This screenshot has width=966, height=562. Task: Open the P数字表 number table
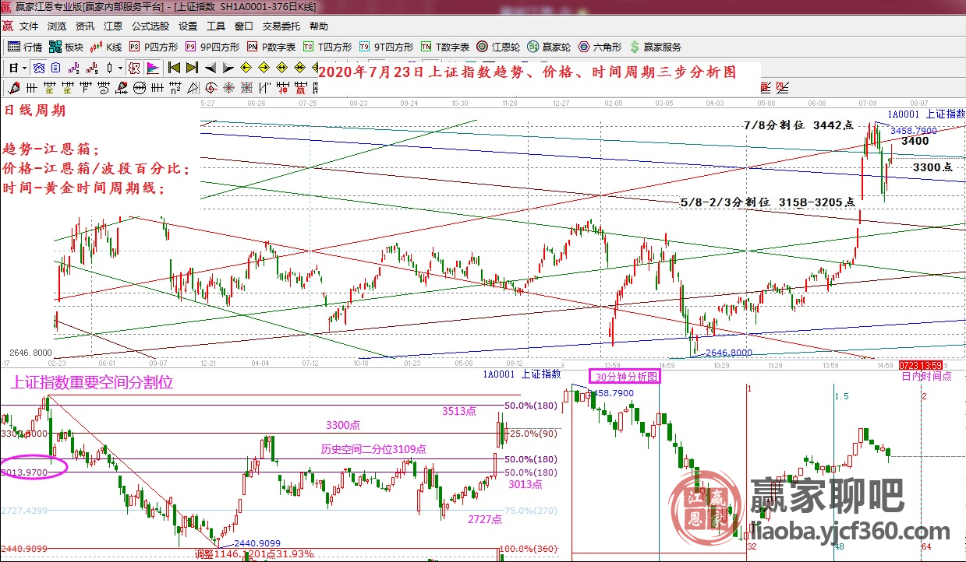272,47
